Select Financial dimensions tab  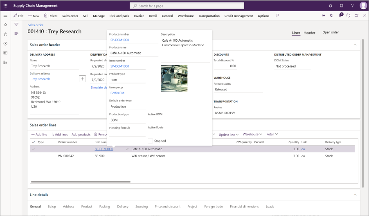[x=244, y=206]
